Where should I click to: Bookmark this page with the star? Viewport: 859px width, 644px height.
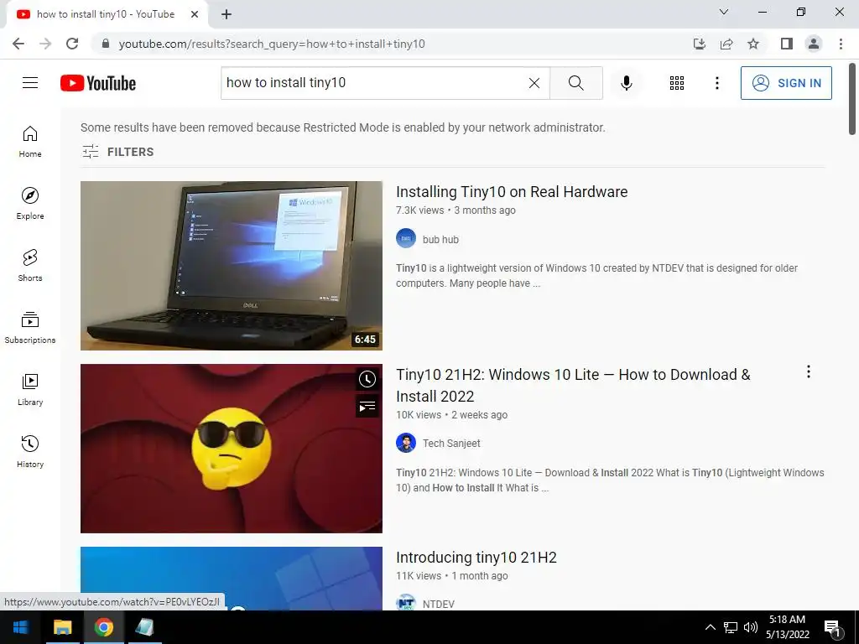click(x=753, y=44)
